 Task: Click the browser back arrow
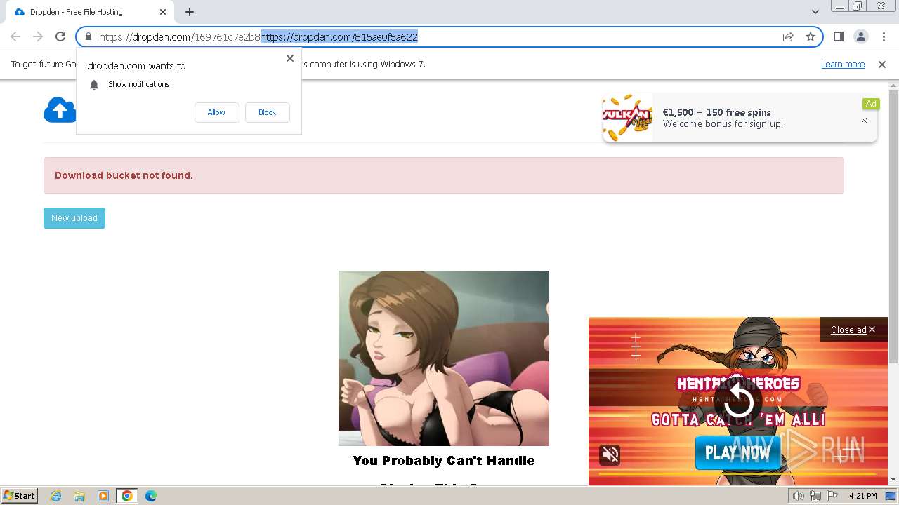pyautogui.click(x=15, y=36)
